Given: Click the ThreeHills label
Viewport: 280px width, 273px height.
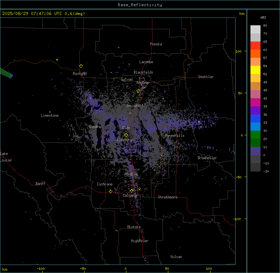Looking at the screenshot, I should tap(174, 136).
